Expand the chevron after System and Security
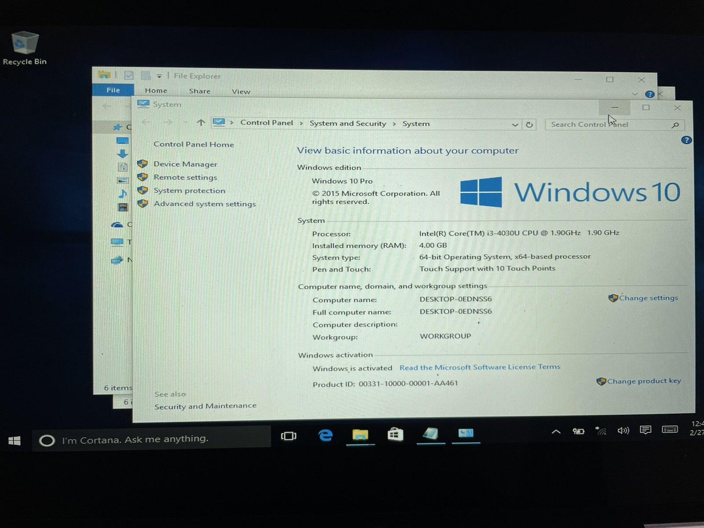Screen dimensions: 704x528 click(394, 124)
